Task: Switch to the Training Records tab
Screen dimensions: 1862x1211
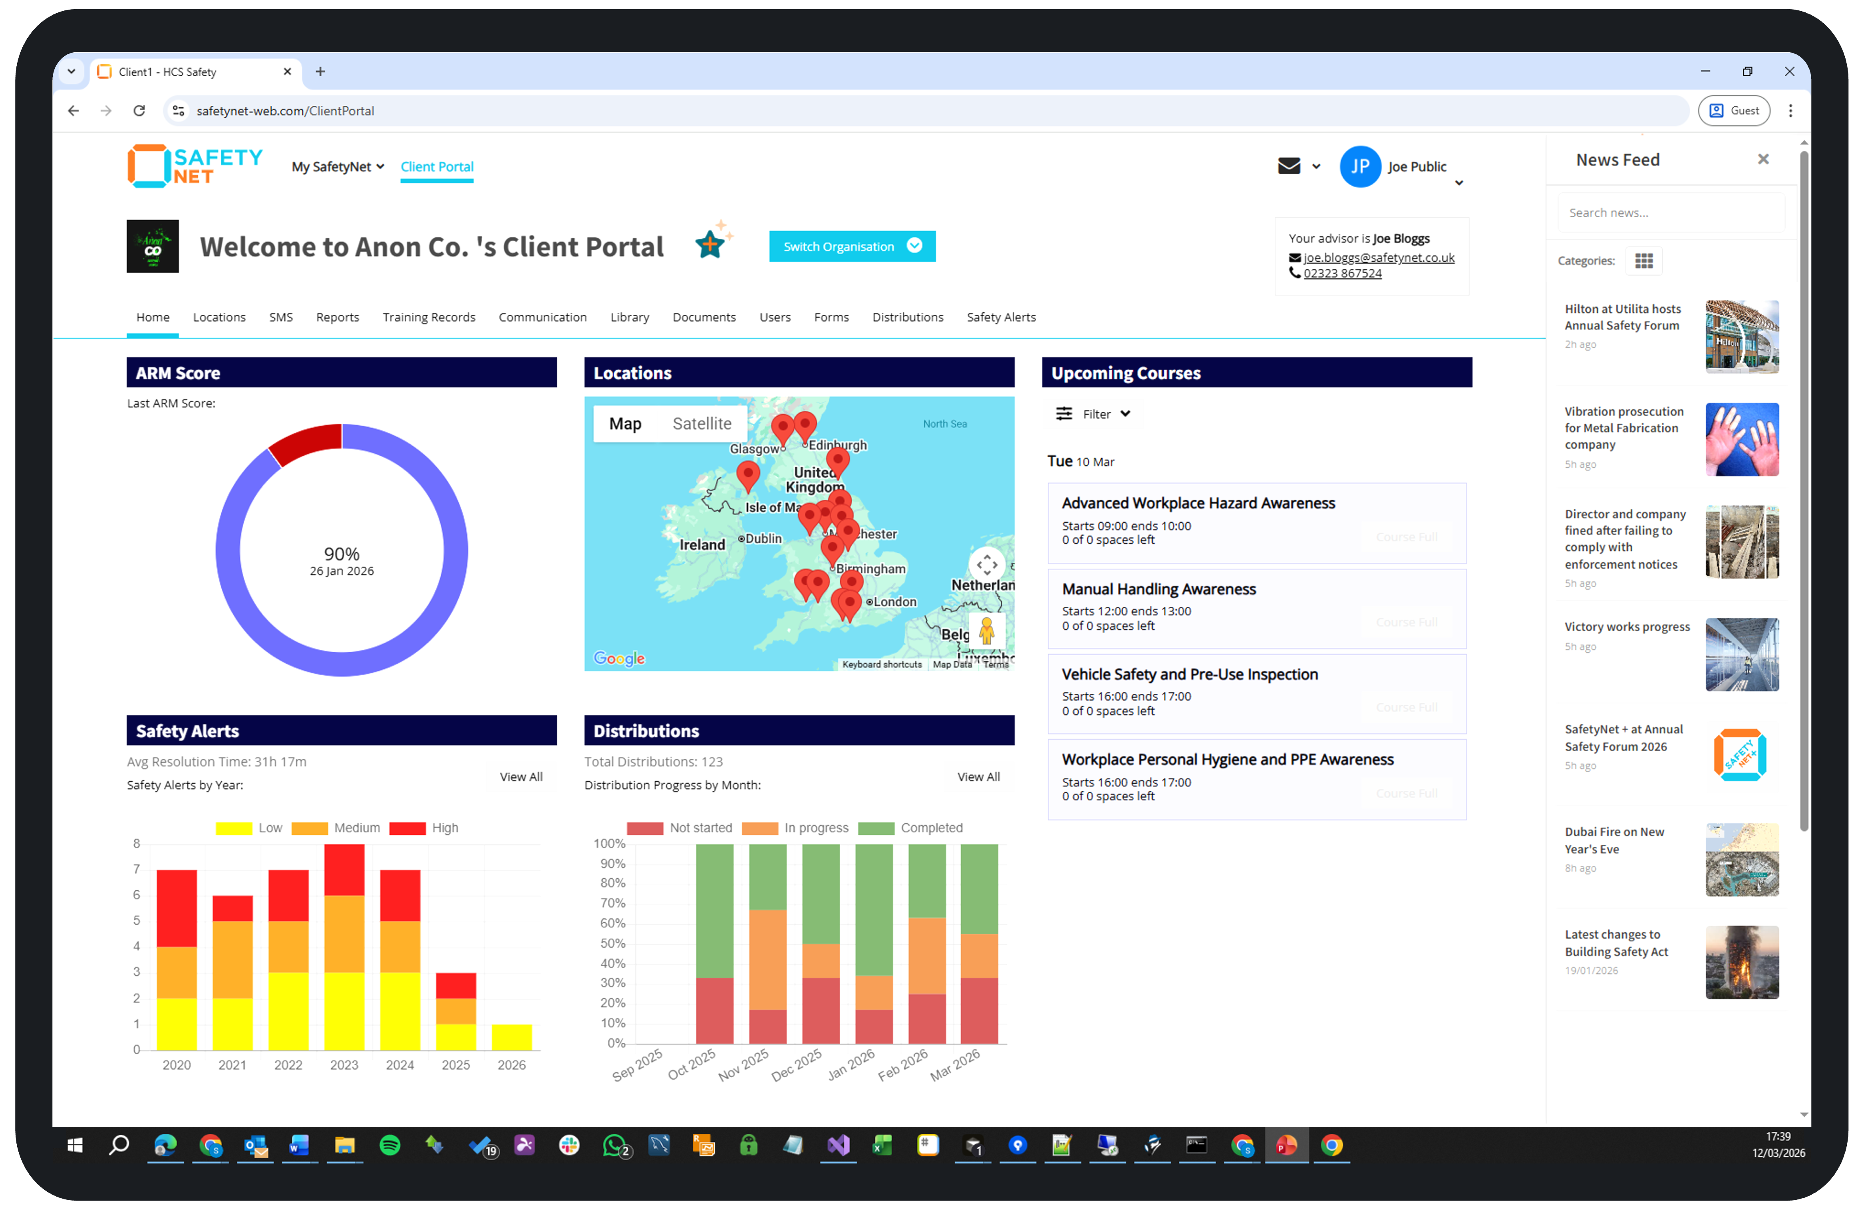Action: coord(429,317)
